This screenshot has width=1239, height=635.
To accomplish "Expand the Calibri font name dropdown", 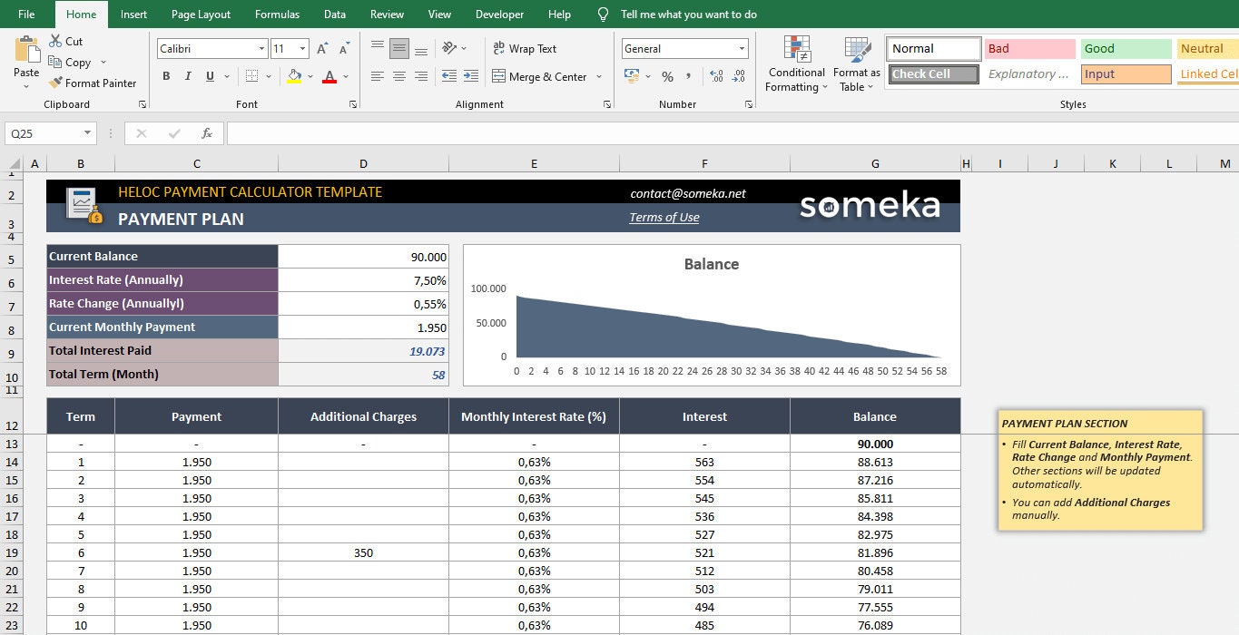I will [261, 49].
